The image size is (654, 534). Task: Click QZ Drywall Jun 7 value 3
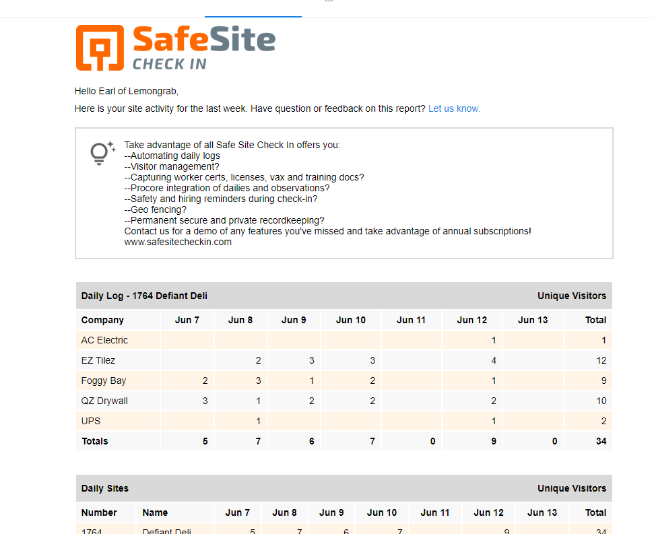(x=205, y=401)
